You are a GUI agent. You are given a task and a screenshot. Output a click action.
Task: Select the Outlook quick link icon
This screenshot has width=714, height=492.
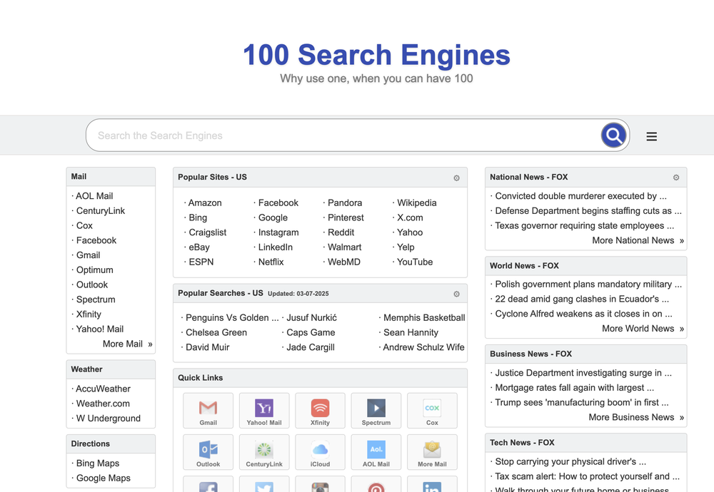(x=208, y=451)
